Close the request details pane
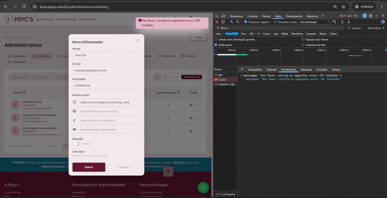The width and height of the screenshot is (387, 198). pos(242,69)
